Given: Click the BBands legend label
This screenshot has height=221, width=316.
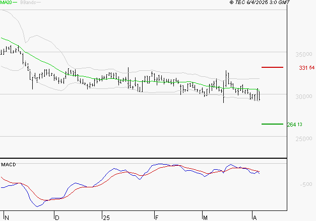Looking at the screenshot, I should (28, 3).
